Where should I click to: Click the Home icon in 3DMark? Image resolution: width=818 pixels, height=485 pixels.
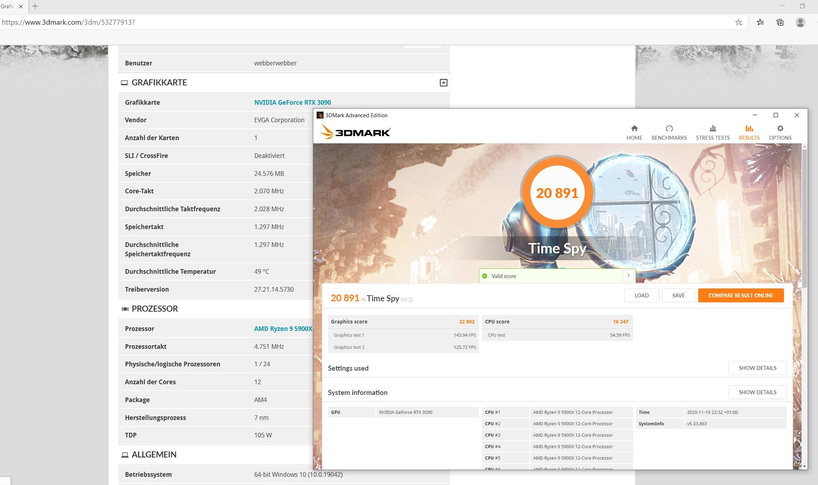[x=634, y=129]
